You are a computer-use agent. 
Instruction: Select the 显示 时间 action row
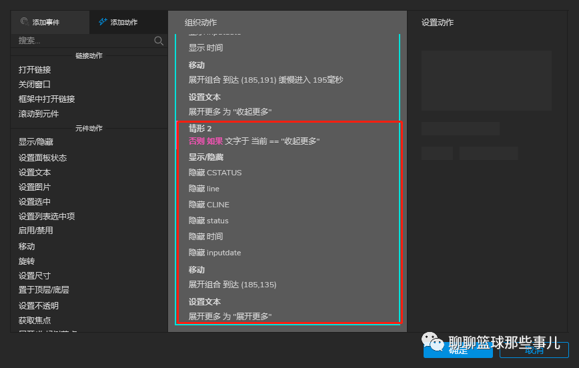[205, 47]
